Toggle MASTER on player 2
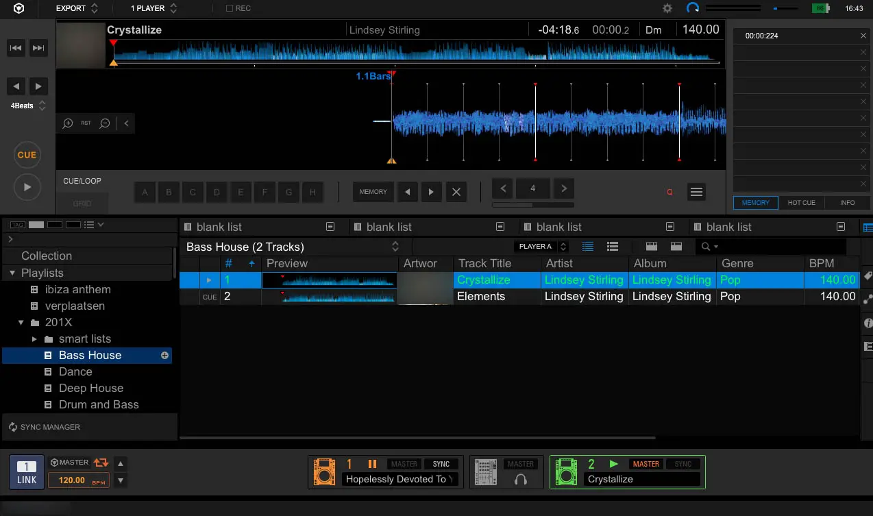The width and height of the screenshot is (873, 516). pyautogui.click(x=645, y=464)
